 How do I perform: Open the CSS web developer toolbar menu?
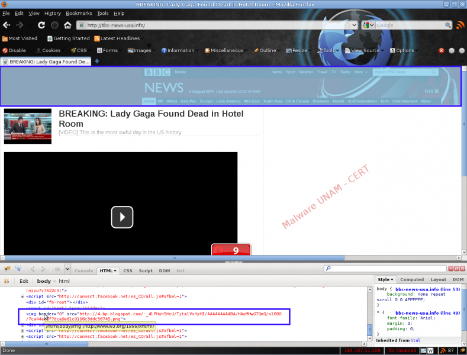coord(79,51)
